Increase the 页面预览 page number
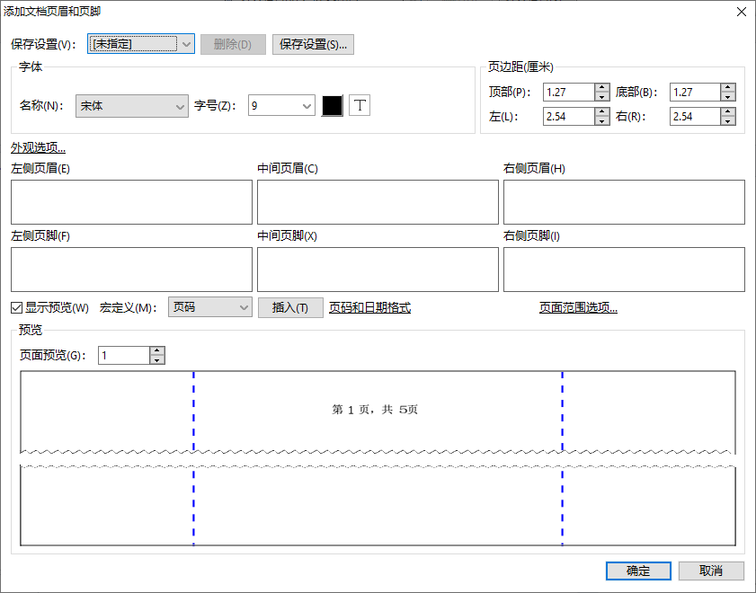756x593 pixels. pyautogui.click(x=157, y=351)
